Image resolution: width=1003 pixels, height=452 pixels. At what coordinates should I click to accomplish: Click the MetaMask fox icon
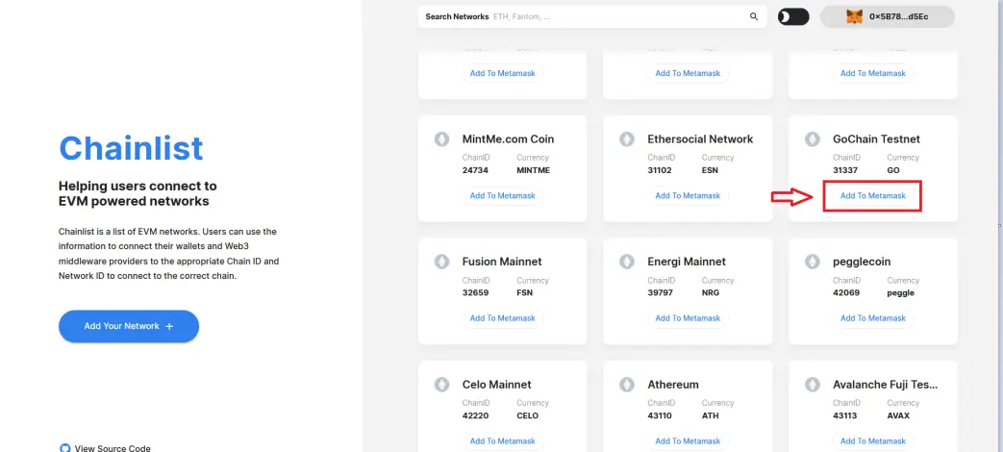click(x=854, y=16)
